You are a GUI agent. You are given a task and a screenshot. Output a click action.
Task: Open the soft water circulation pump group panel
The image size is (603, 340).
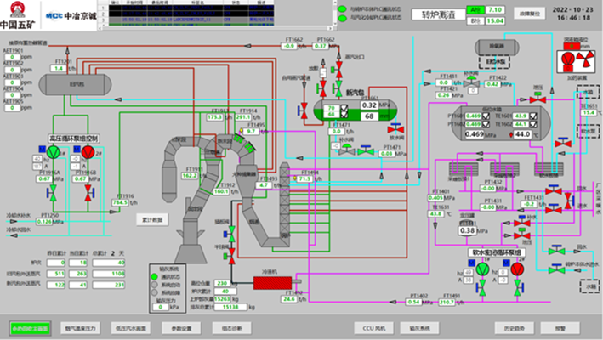tap(497, 252)
